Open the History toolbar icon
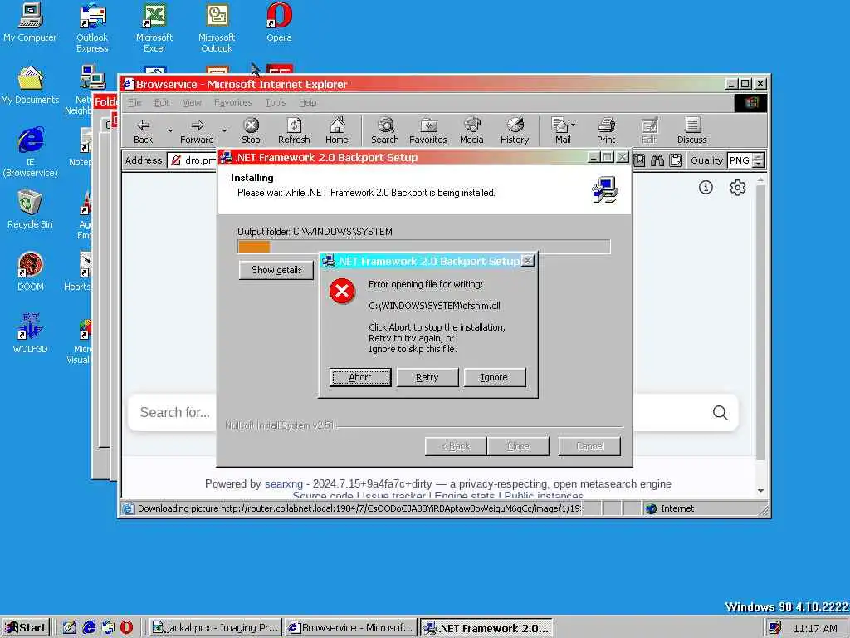Viewport: 850px width, 638px height. point(515,130)
